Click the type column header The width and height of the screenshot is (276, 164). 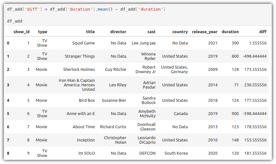[42, 32]
